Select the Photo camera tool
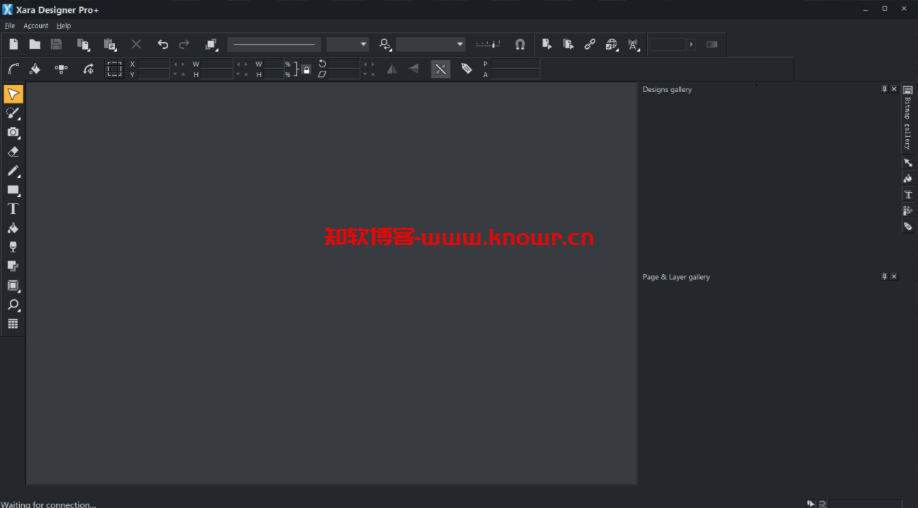918x508 pixels. pyautogui.click(x=13, y=132)
